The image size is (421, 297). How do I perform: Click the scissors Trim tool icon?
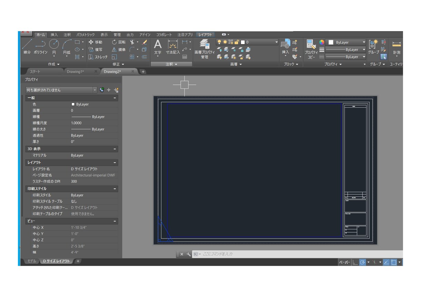pyautogui.click(x=132, y=42)
